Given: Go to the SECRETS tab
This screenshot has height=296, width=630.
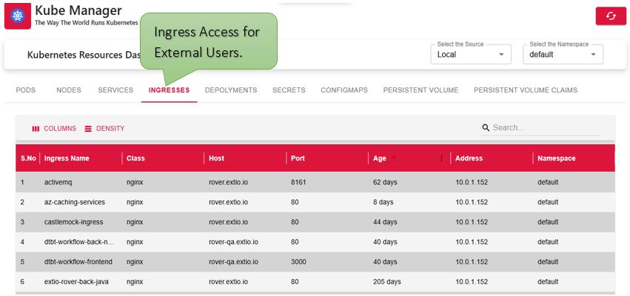Looking at the screenshot, I should point(289,90).
